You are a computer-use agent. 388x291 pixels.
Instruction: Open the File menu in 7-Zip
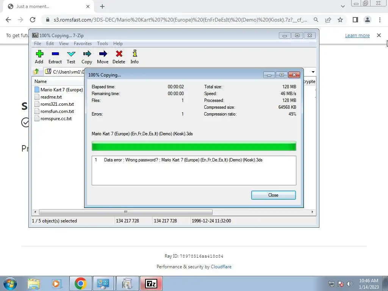tap(38, 44)
